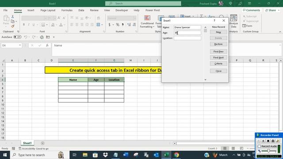283x159 pixels.
Task: Click the Search box in the title bar
Action: 143,4
